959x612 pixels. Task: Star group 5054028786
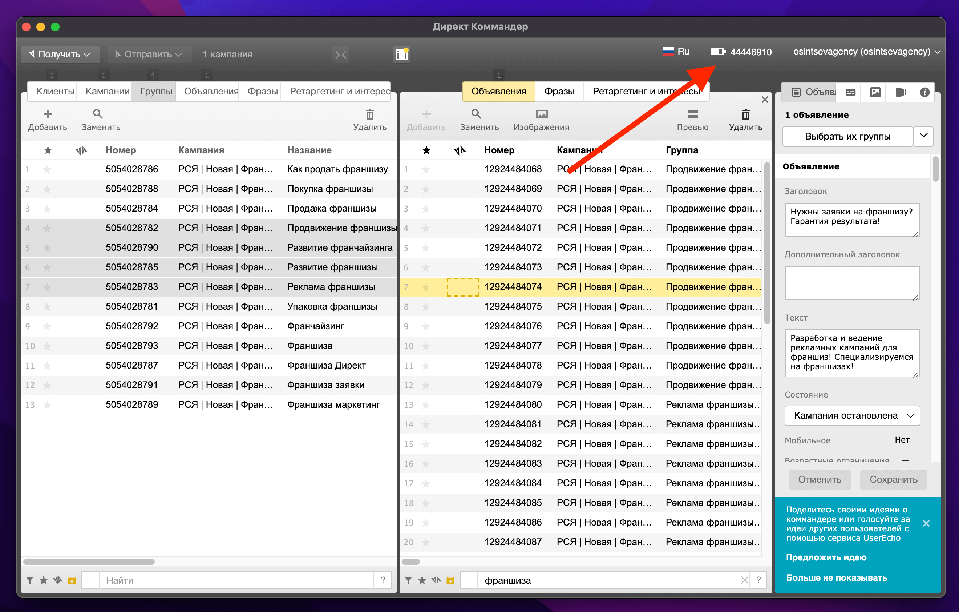pos(47,170)
